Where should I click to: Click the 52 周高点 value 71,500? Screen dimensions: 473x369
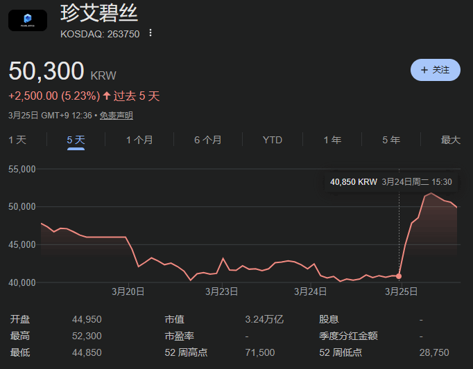[260, 352]
